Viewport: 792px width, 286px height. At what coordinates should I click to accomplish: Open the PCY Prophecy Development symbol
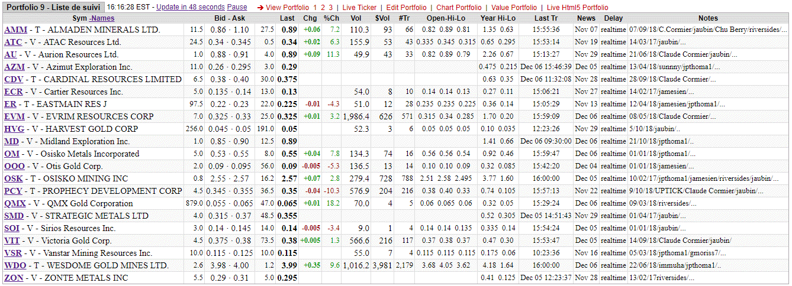tap(12, 191)
